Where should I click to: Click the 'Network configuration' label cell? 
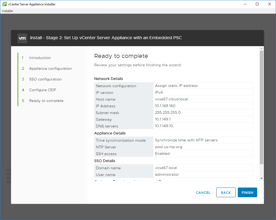pos(124,86)
